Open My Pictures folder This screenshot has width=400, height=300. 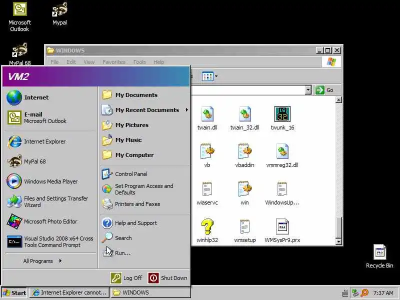145,125
